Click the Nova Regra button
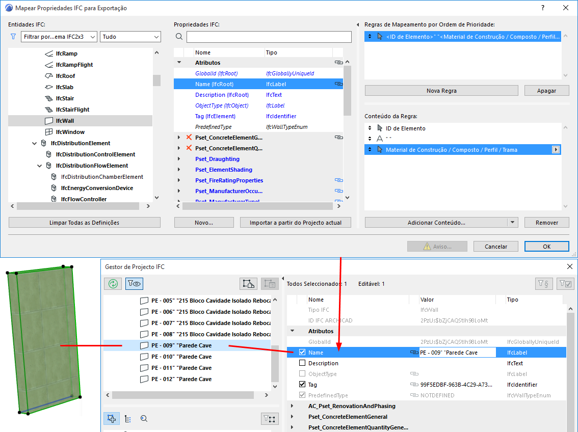Screen dimensions: 578x432 (x=441, y=91)
